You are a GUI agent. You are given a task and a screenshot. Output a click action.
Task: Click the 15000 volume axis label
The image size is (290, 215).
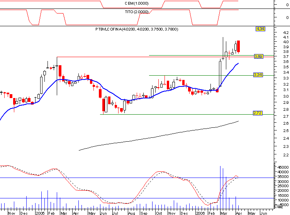(x=283, y=195)
